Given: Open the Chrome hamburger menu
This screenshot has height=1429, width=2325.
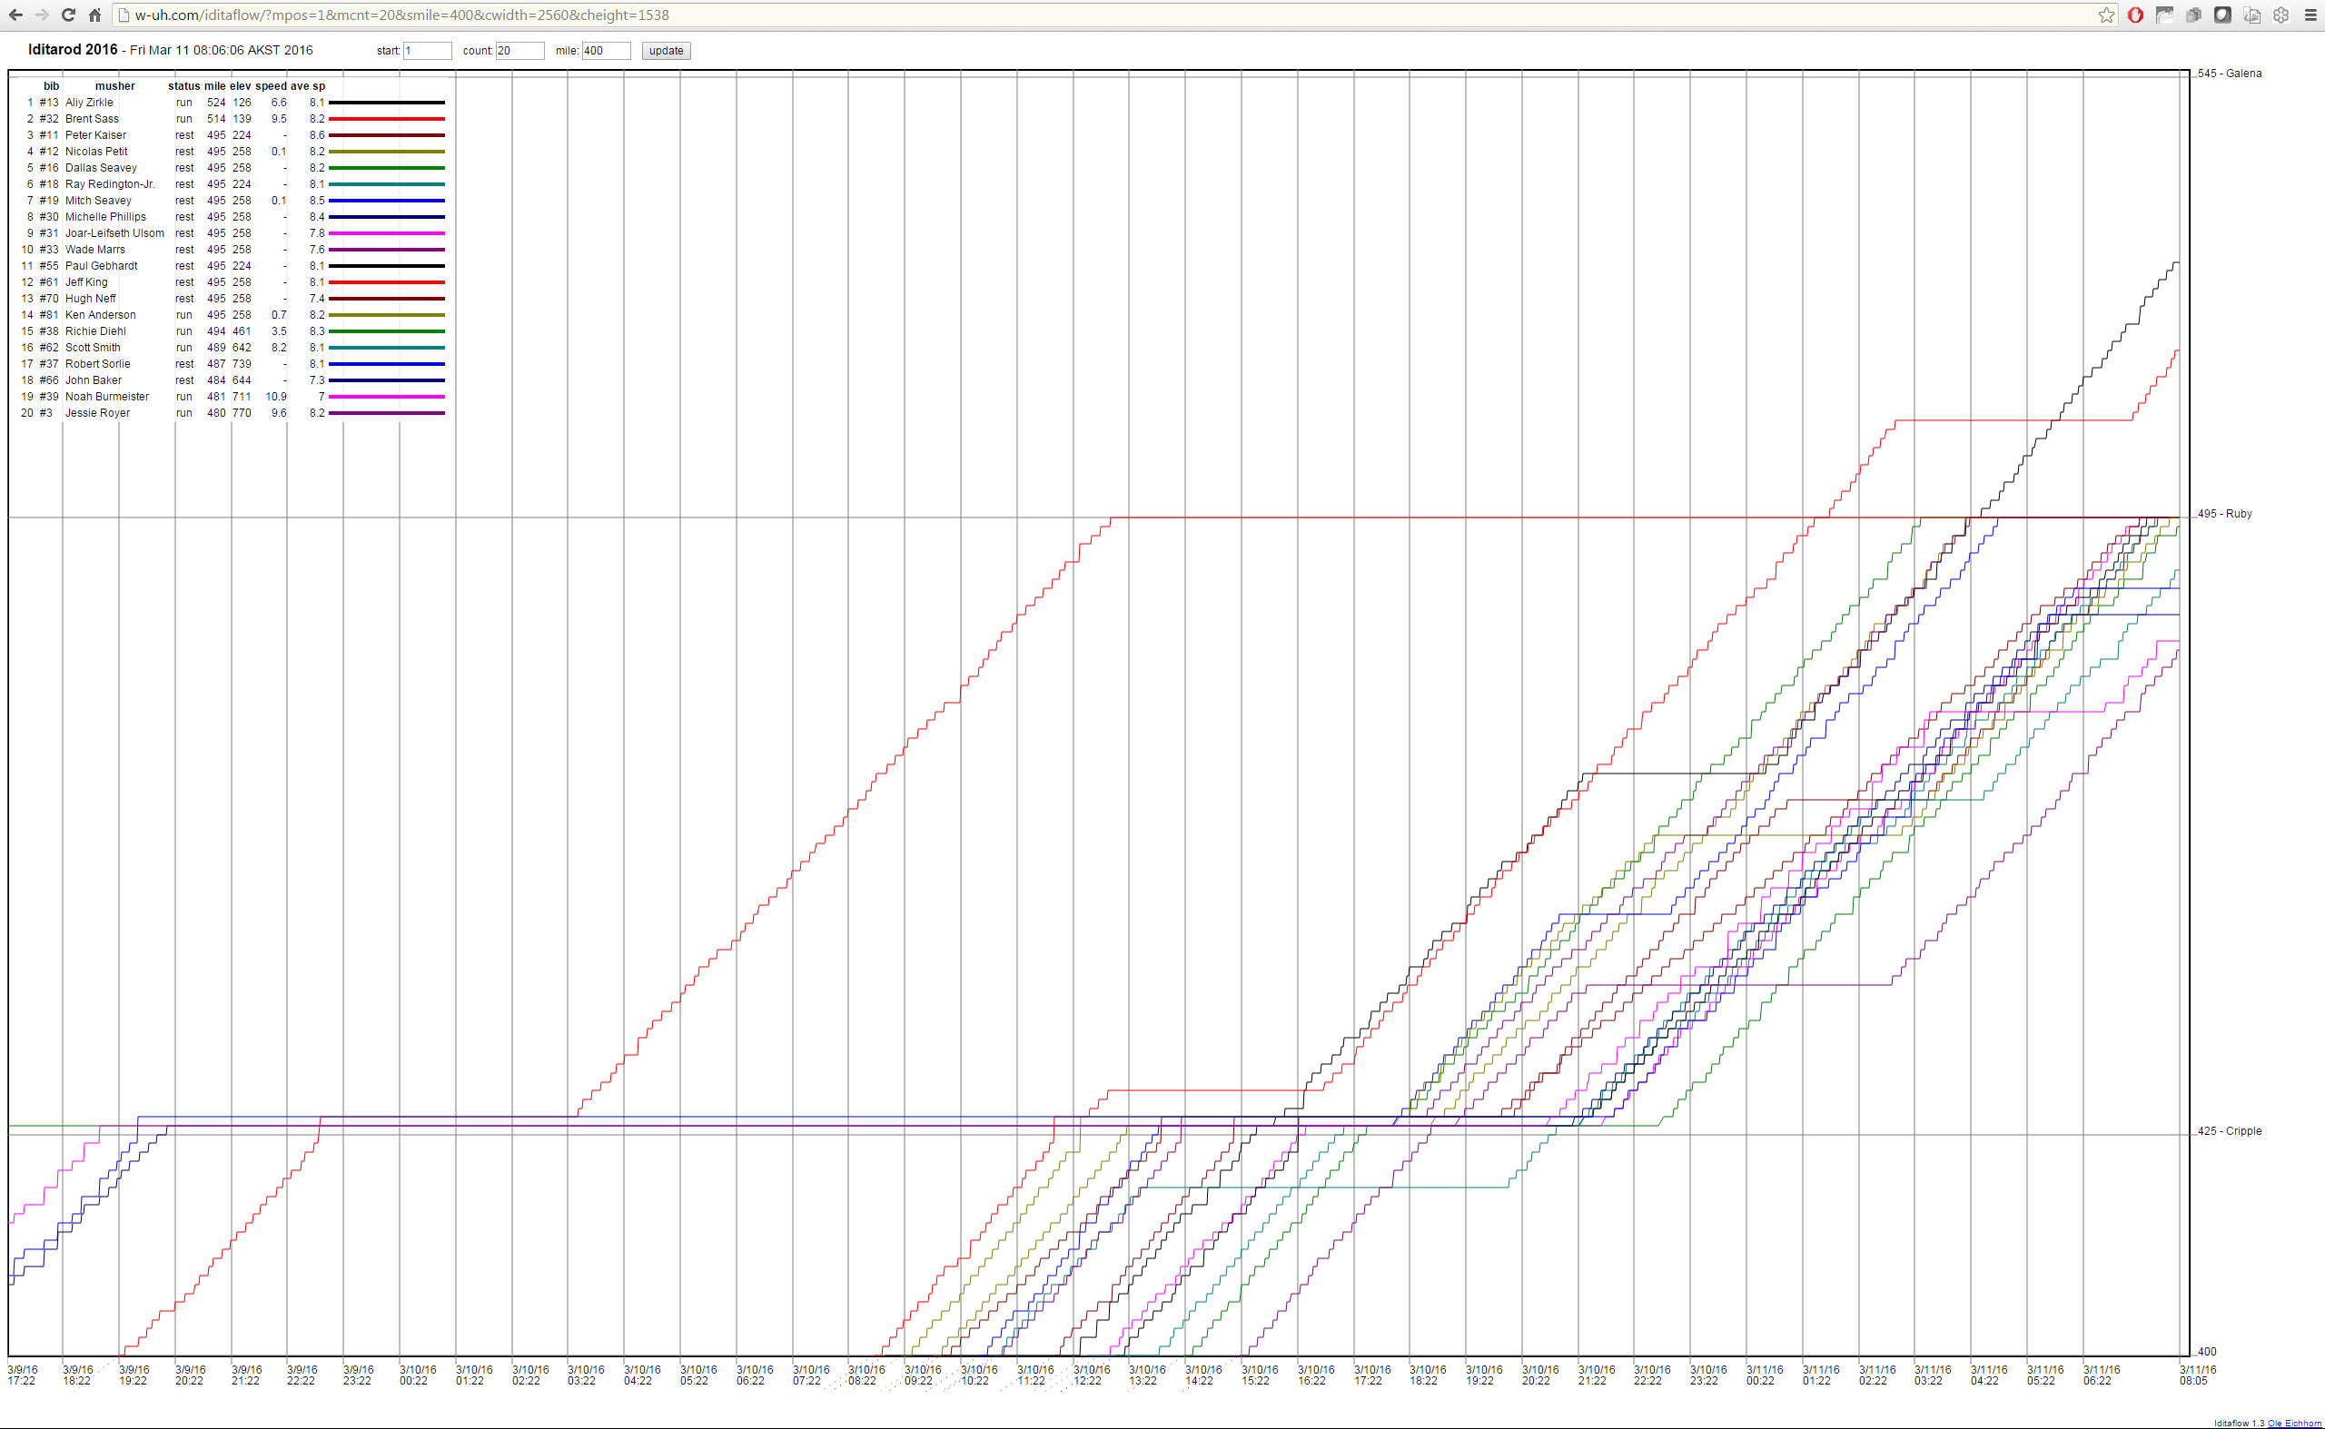Looking at the screenshot, I should [x=2310, y=15].
